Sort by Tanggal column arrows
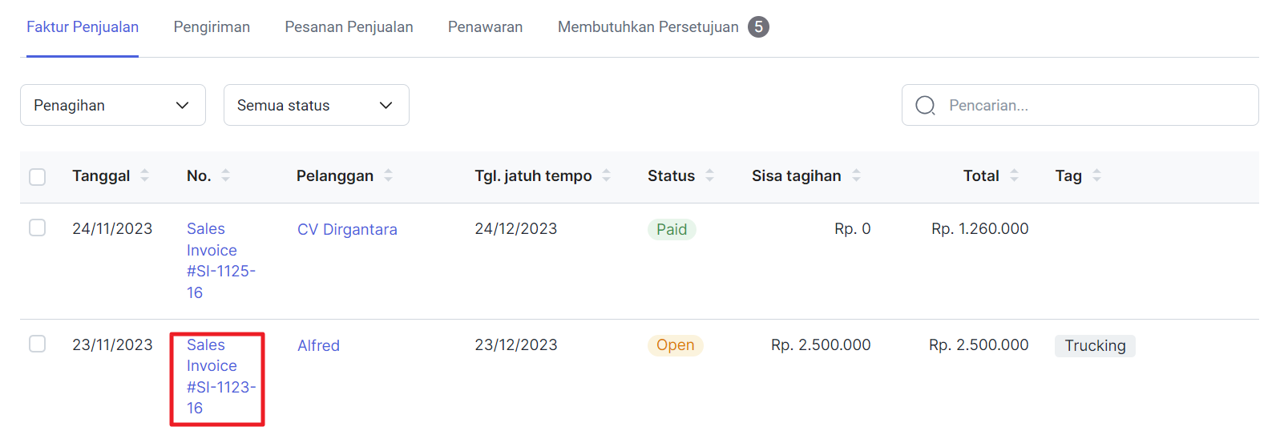This screenshot has height=431, width=1284. pyautogui.click(x=144, y=175)
